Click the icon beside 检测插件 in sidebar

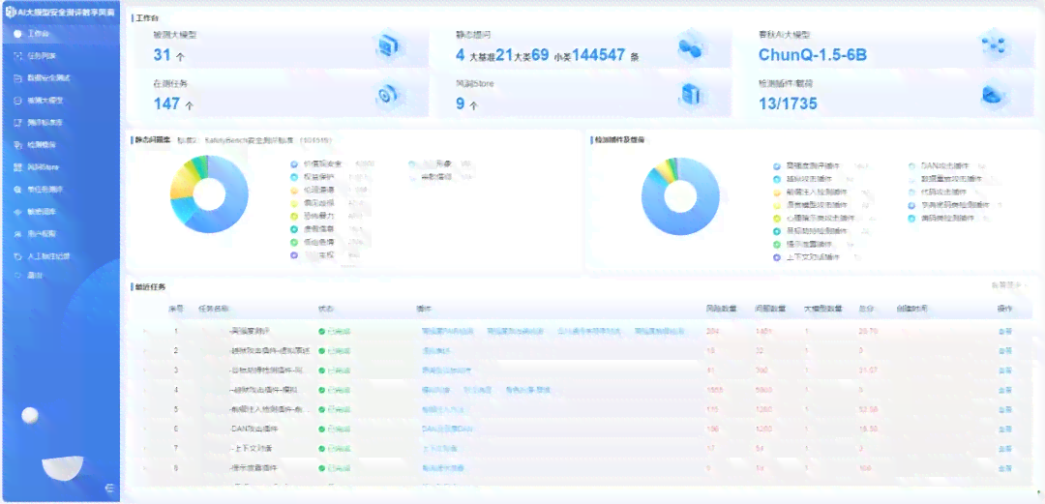18,145
